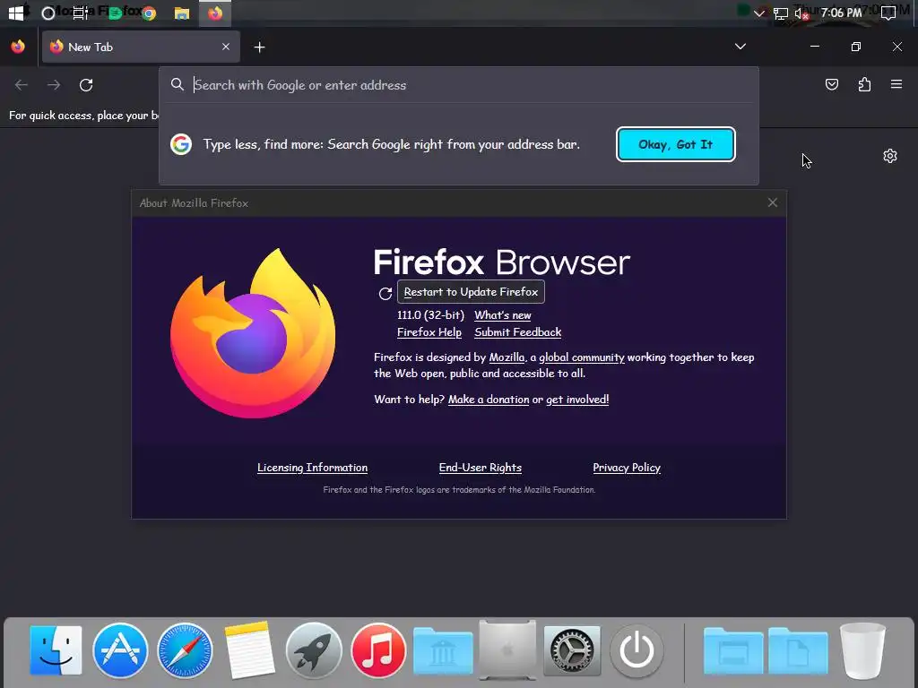Expand the list all tabs dropdown

[x=740, y=47]
